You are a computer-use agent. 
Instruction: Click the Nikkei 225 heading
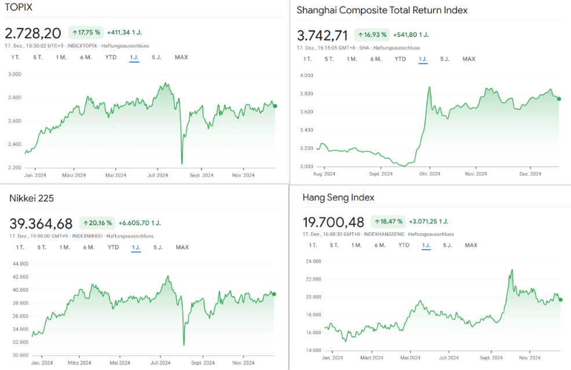[x=31, y=198]
